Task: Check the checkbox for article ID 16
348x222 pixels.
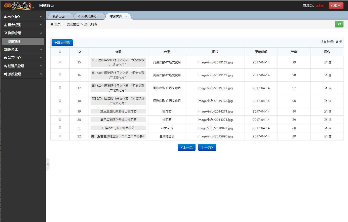Action: 60,75
